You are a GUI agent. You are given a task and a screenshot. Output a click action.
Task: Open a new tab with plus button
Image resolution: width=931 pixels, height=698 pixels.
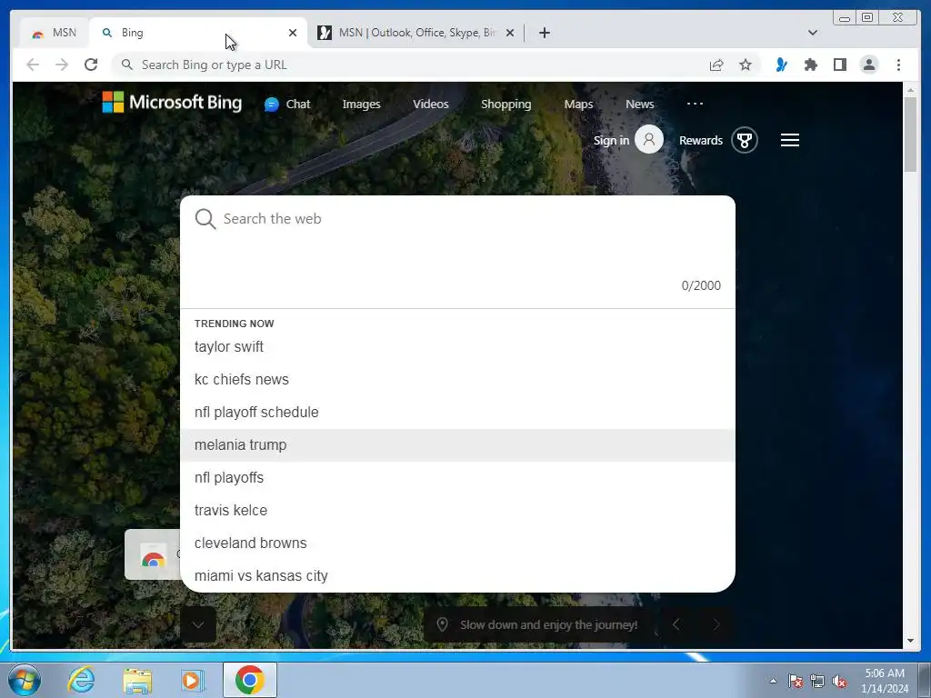pyautogui.click(x=545, y=33)
